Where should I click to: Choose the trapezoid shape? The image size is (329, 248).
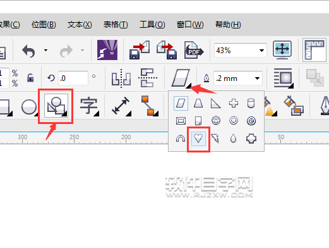[198, 103]
